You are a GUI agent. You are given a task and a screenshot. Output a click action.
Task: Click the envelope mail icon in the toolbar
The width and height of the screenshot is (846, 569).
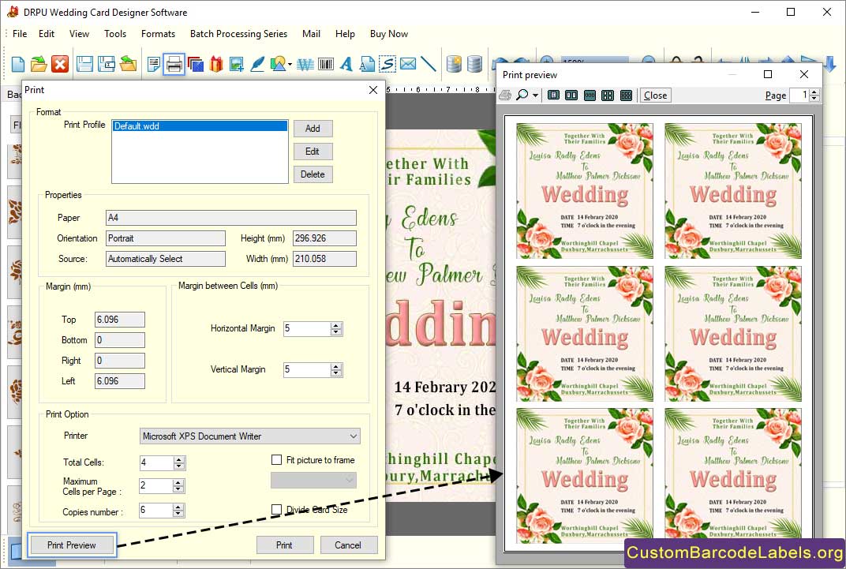pos(408,64)
